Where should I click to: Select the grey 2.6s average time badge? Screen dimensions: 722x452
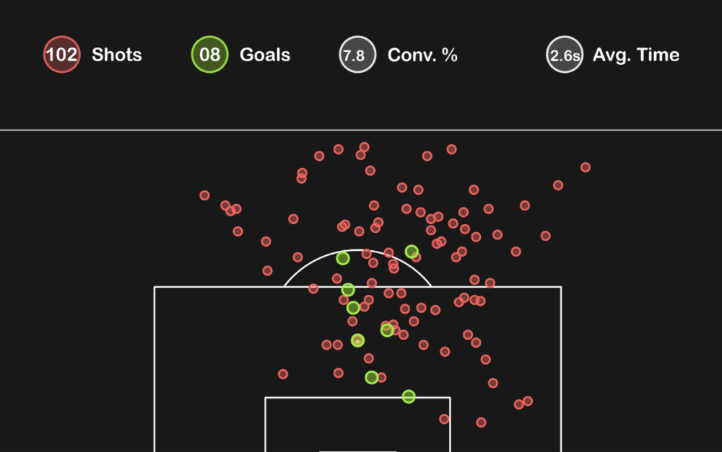pyautogui.click(x=565, y=54)
